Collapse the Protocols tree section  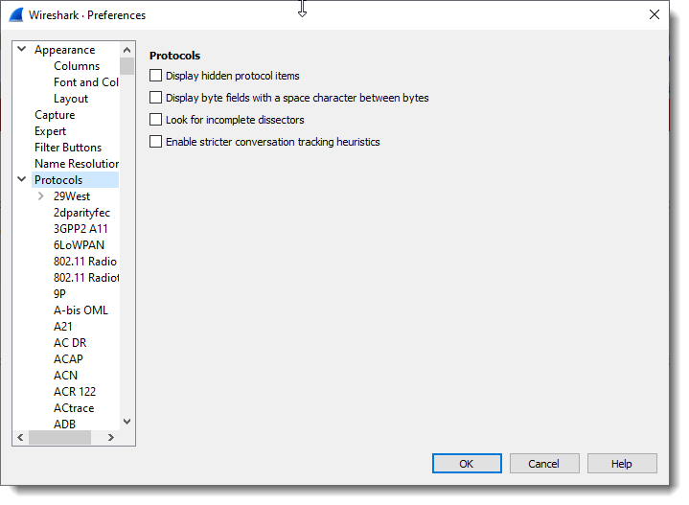[x=22, y=180]
